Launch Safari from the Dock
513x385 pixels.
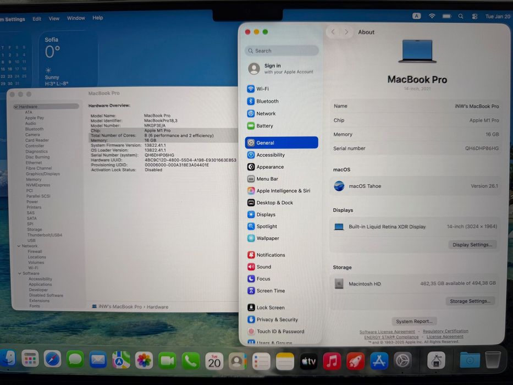[53, 360]
